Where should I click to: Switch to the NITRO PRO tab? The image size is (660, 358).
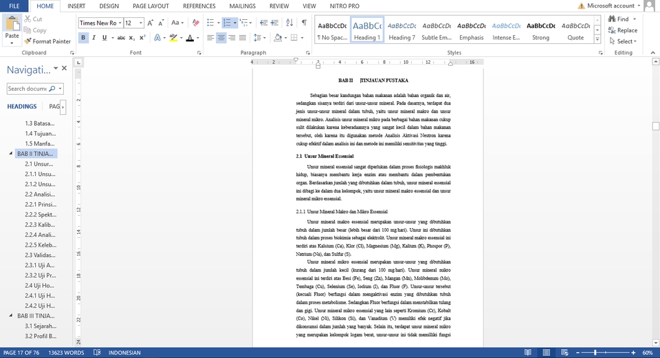344,6
